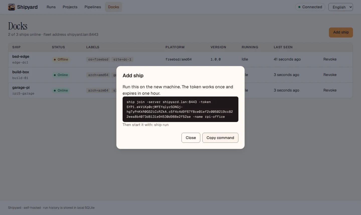Click the Shipyard logo icon

point(12,7)
